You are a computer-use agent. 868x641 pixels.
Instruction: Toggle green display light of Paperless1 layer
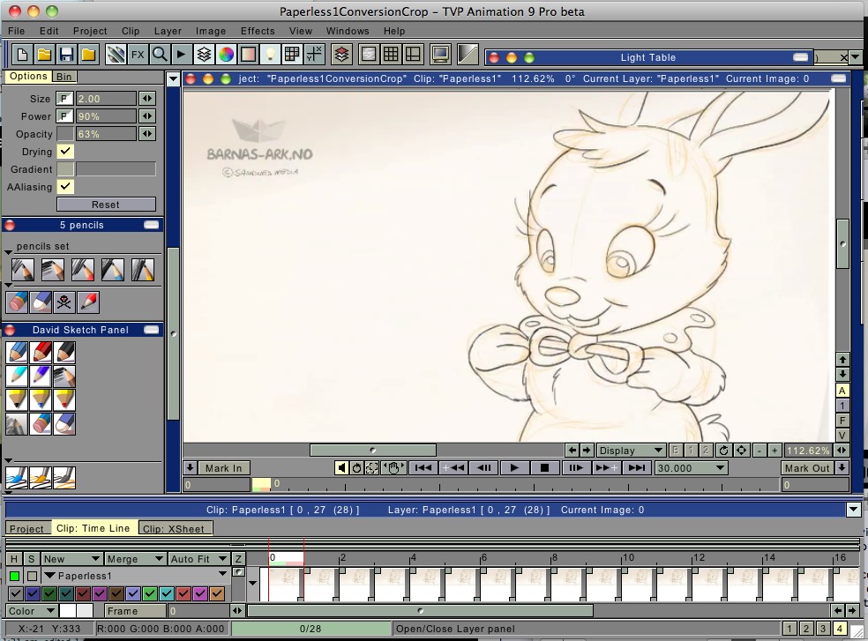[x=15, y=577]
